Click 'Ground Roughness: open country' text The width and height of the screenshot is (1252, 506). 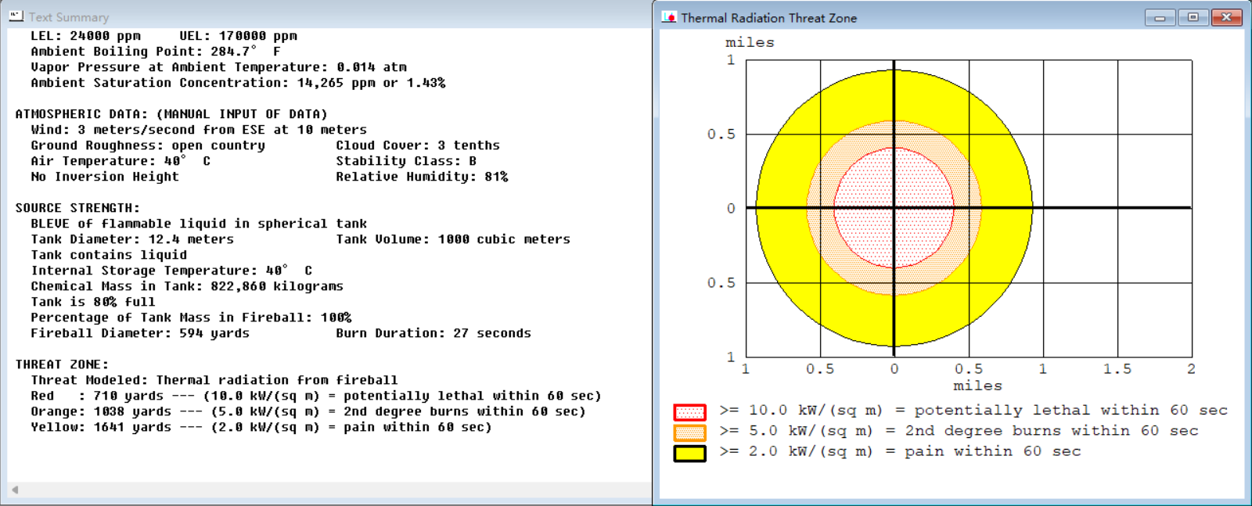pos(148,145)
